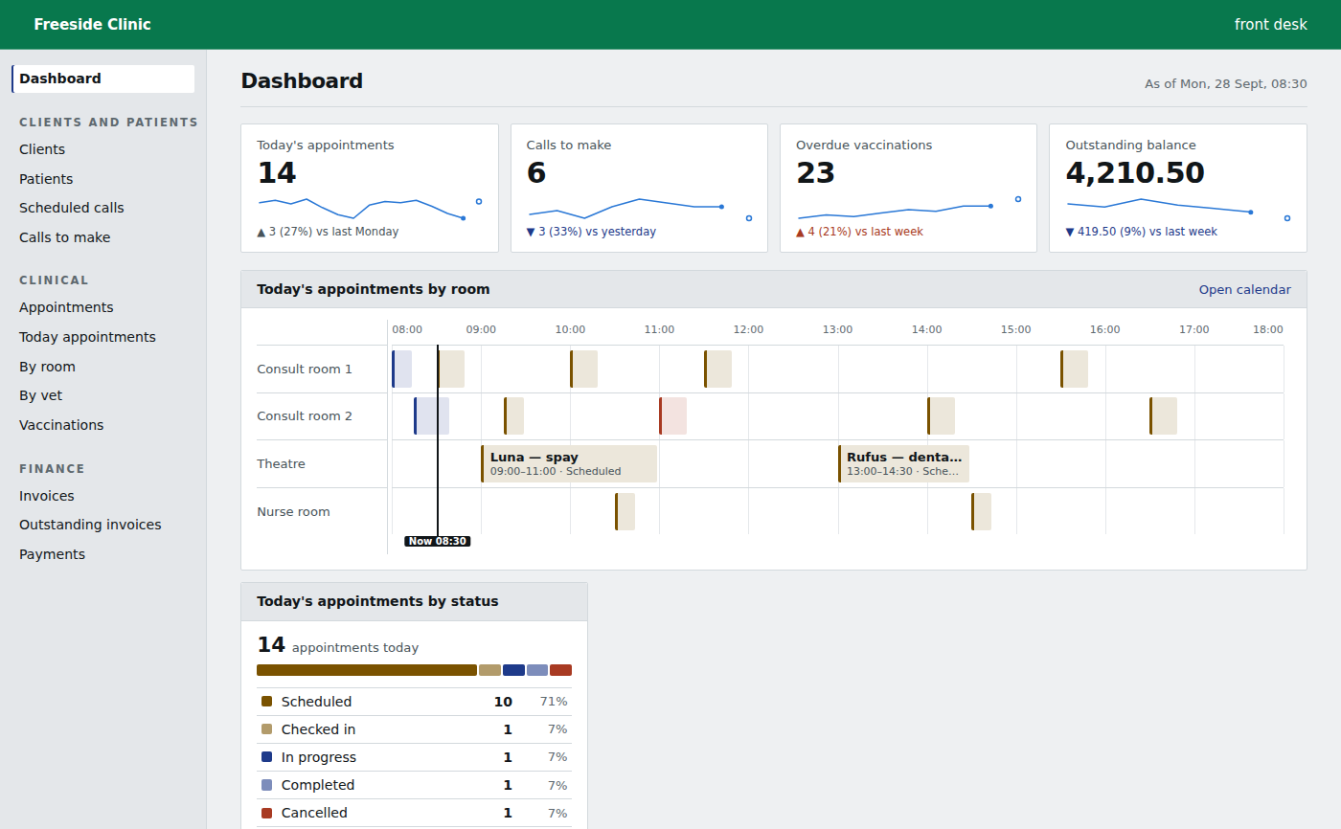Open the Outstanding balance stat card
Image resolution: width=1341 pixels, height=829 pixels.
click(1178, 188)
